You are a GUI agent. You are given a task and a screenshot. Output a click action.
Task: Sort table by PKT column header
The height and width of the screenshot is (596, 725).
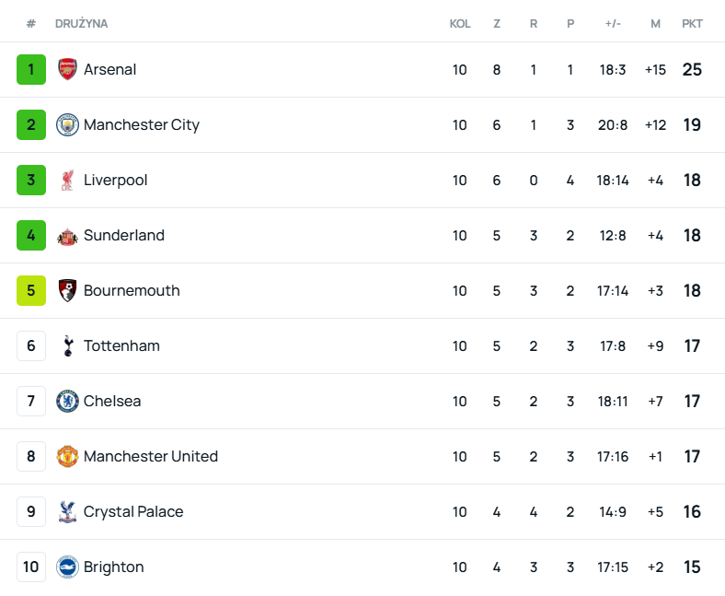click(x=692, y=23)
